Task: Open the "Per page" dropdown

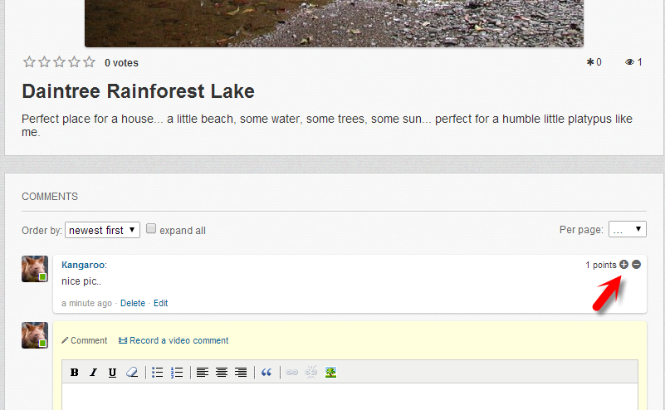Action: (x=627, y=229)
